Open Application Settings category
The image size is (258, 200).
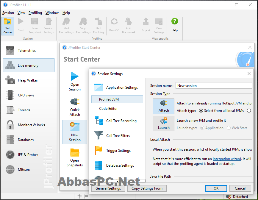117,87
